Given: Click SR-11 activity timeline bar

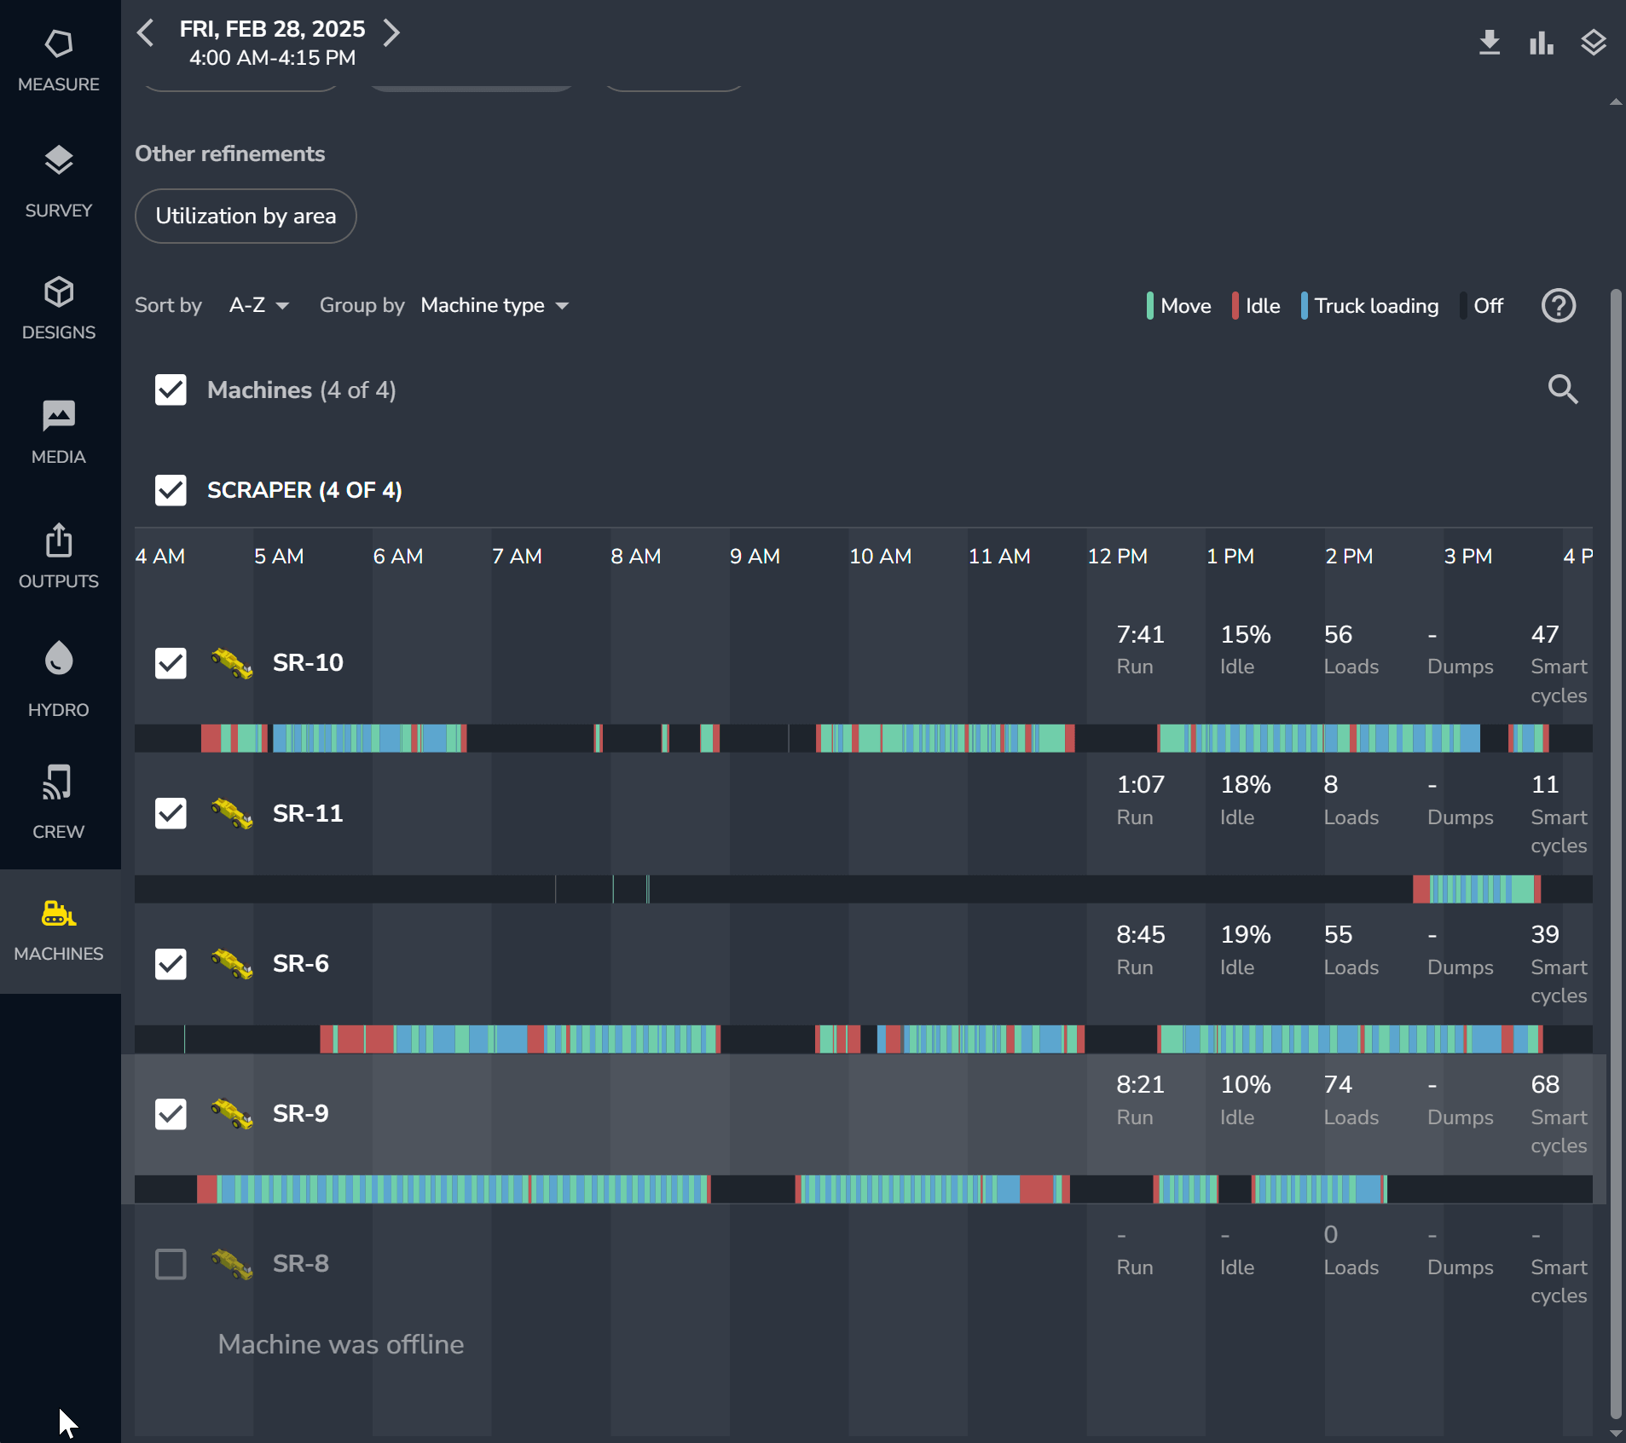Looking at the screenshot, I should point(863,889).
